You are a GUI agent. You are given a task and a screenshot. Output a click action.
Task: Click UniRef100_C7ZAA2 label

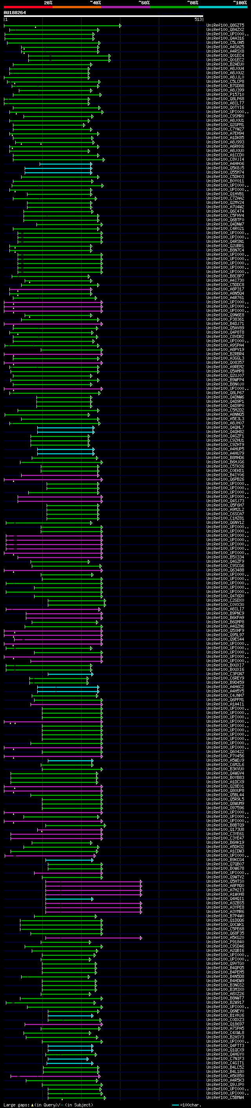tap(225, 198)
